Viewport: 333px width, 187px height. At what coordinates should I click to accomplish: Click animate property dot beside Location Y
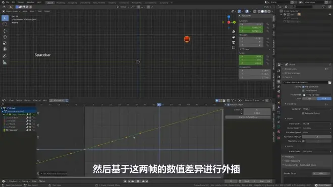268,28
